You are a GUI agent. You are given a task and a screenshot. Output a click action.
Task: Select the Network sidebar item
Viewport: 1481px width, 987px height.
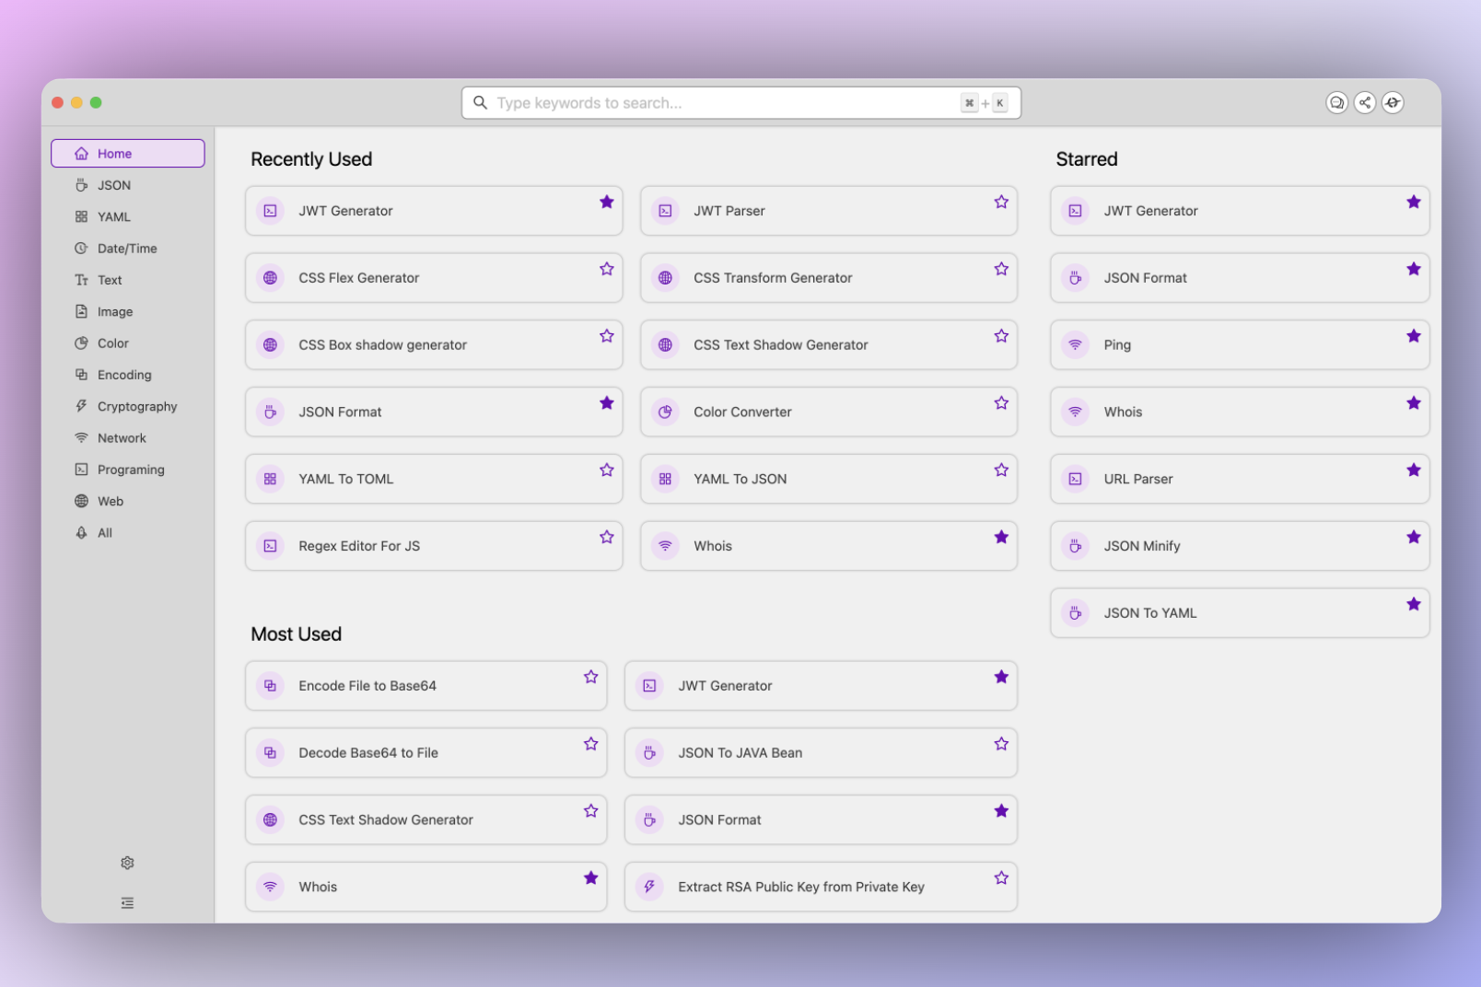coord(122,438)
